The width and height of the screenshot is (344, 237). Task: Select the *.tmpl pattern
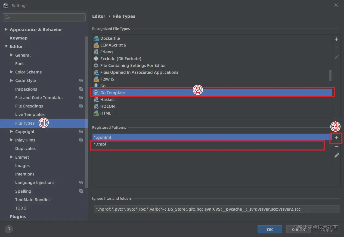click(x=212, y=144)
